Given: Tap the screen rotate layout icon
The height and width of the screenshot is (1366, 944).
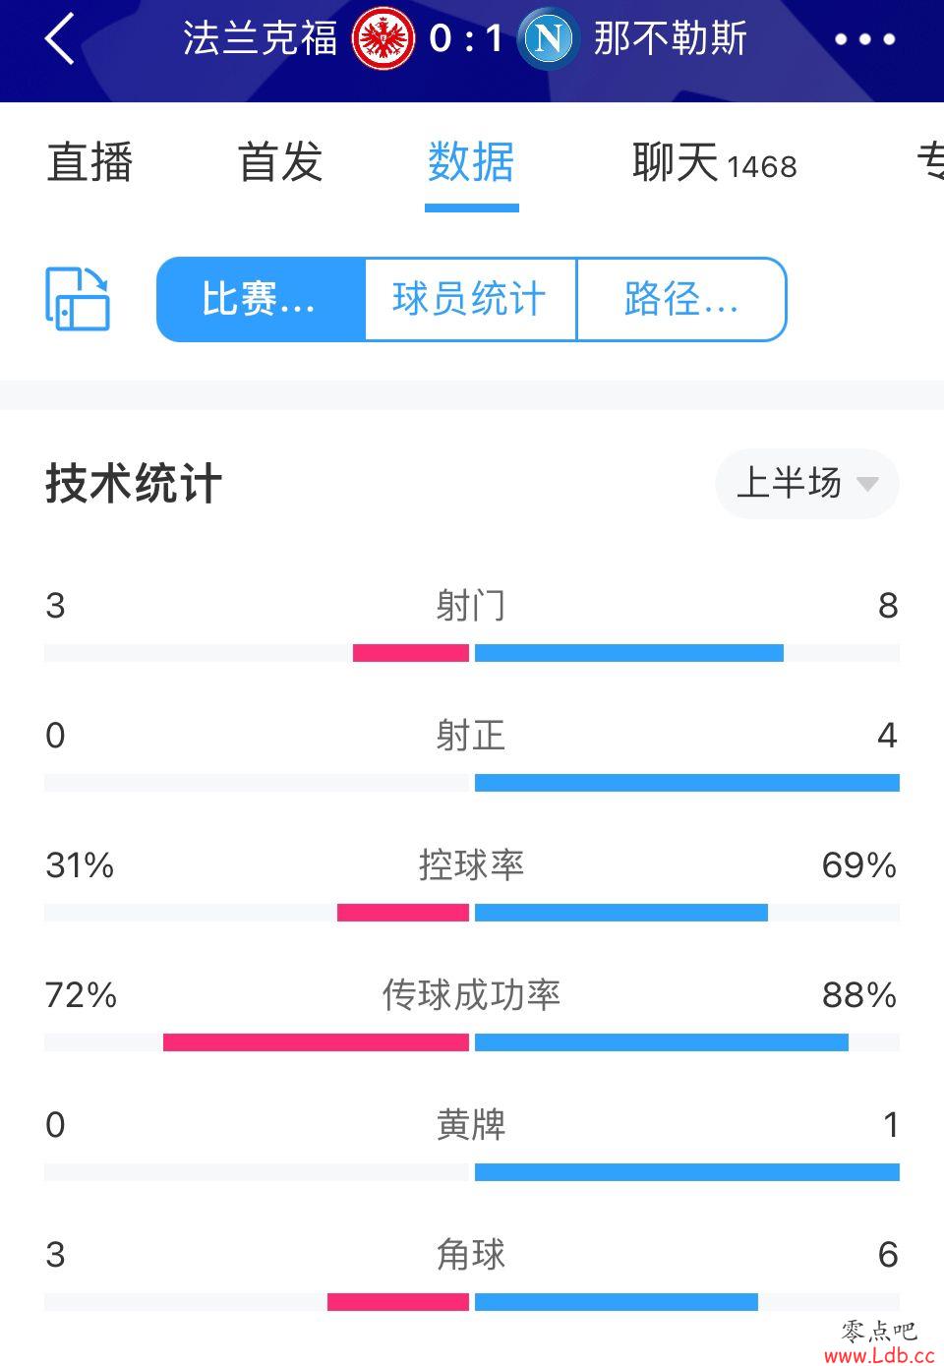Looking at the screenshot, I should click(78, 299).
